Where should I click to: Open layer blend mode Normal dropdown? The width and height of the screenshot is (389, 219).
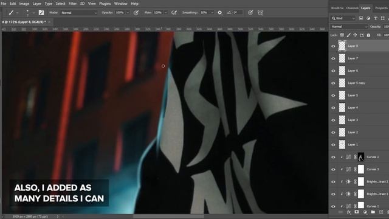[x=349, y=27]
